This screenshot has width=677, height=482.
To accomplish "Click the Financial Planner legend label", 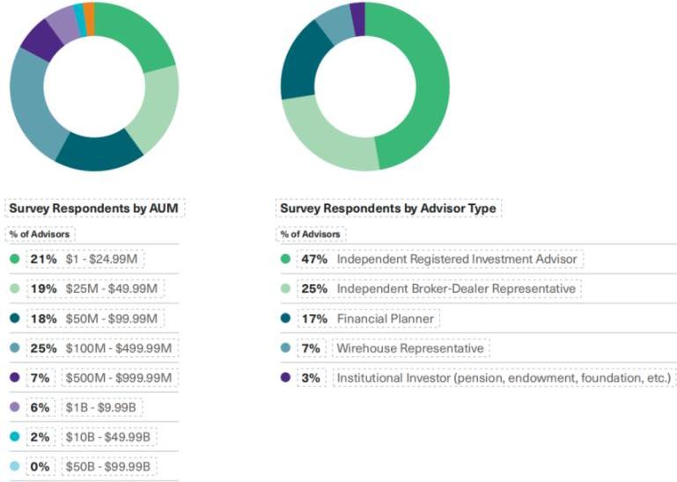I will [x=386, y=318].
